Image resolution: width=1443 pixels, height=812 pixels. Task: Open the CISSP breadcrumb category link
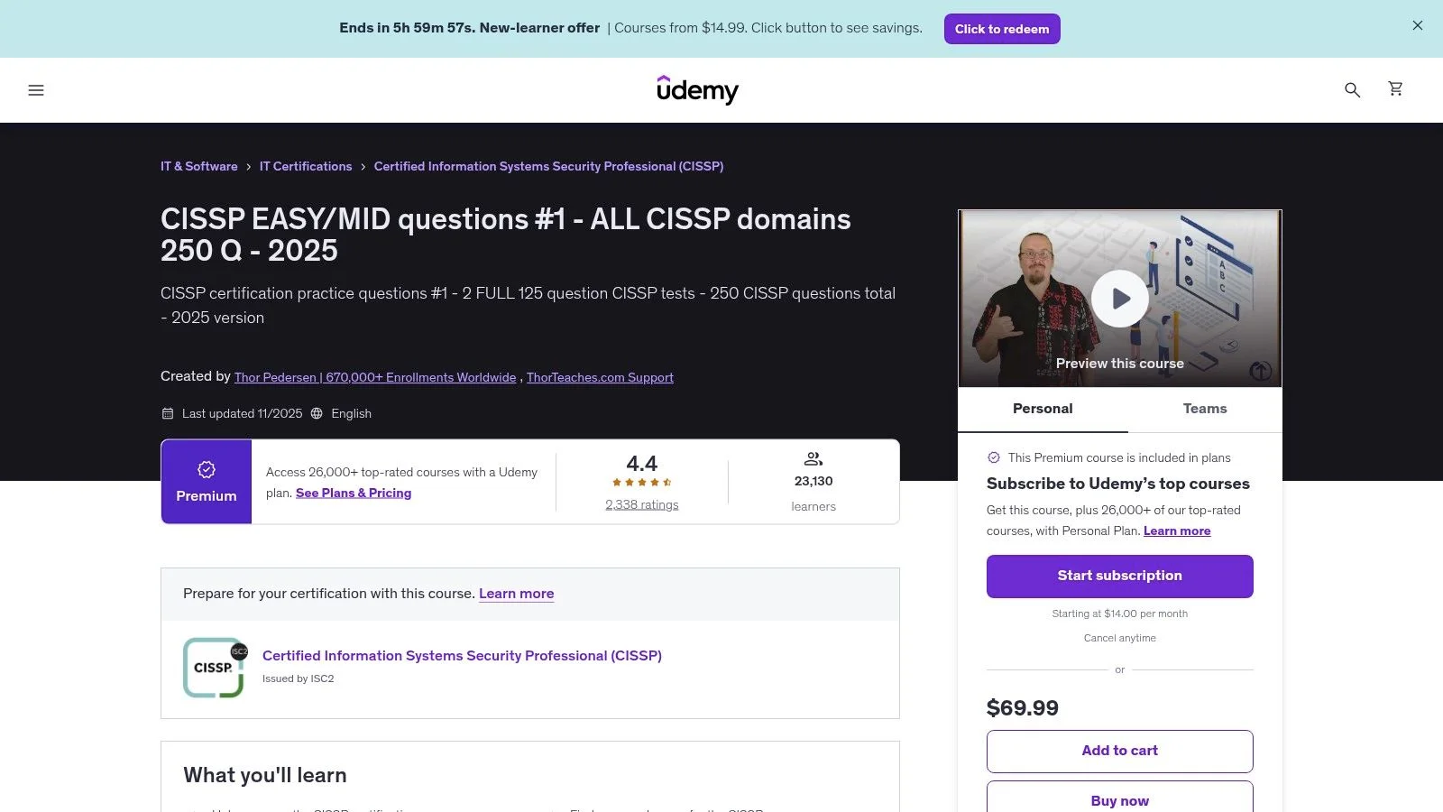coord(548,166)
